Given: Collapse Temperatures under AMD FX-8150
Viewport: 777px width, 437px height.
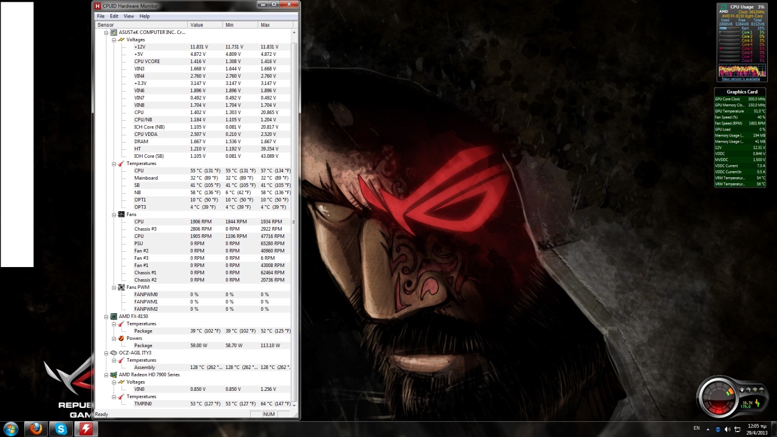Looking at the screenshot, I should (x=114, y=324).
